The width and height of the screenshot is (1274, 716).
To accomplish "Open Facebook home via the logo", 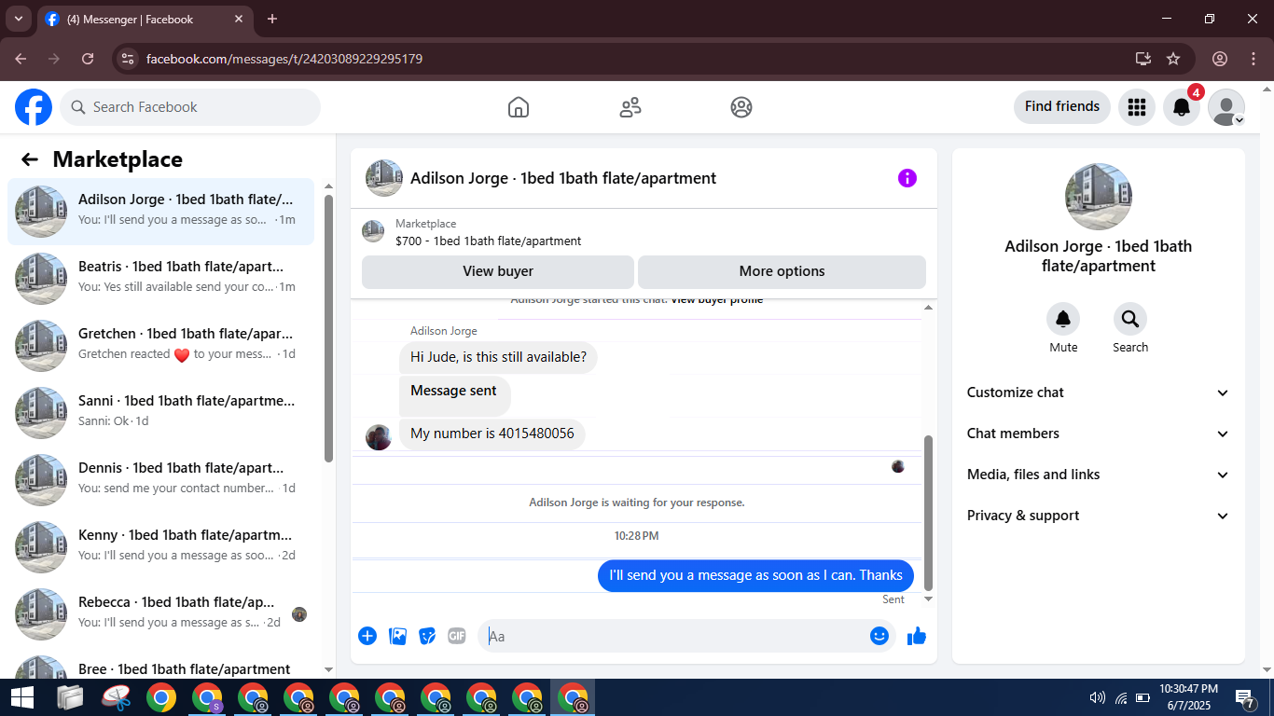I will (x=34, y=107).
